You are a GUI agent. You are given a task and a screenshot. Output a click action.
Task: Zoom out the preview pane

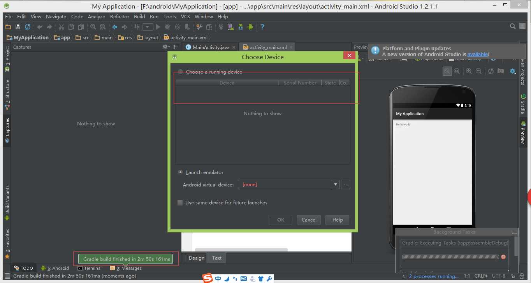pyautogui.click(x=478, y=71)
